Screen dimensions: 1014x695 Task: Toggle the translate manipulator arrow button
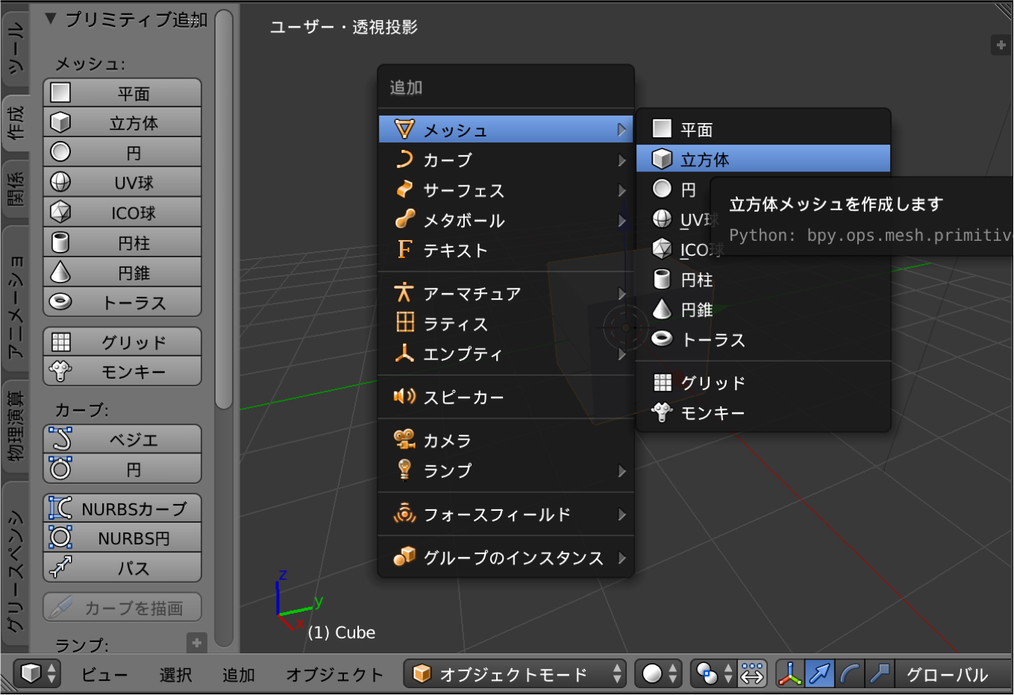819,674
